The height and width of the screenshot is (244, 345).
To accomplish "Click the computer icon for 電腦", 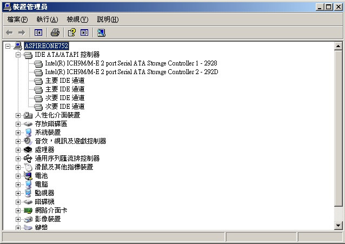I will (x=28, y=184).
